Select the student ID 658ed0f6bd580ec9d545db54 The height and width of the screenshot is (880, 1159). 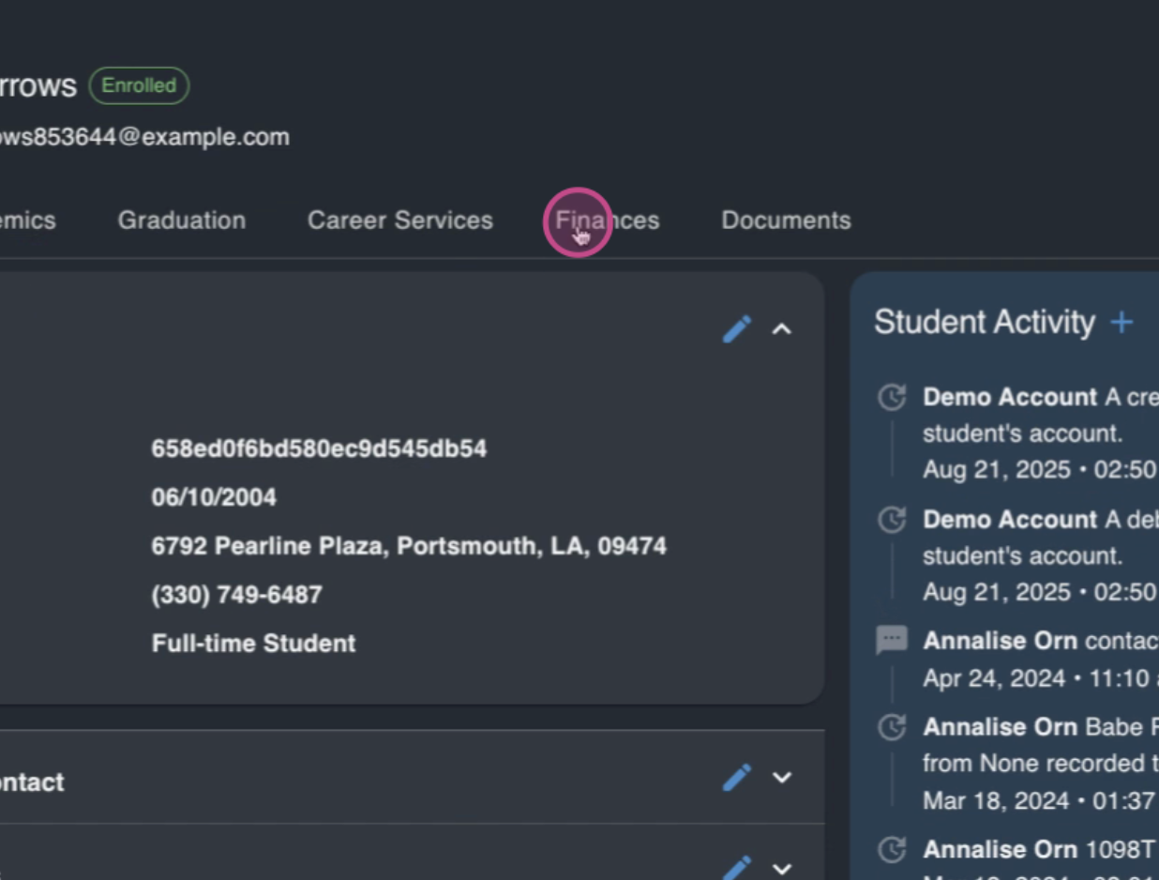point(319,448)
